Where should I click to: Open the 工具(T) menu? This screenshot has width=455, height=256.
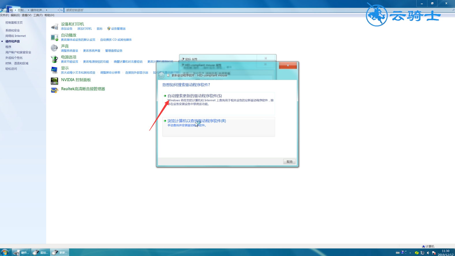pos(38,15)
